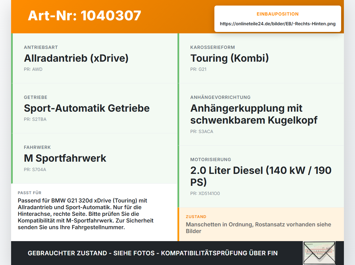Click the BMW G21 320d compatibility paragraph
The width and height of the screenshot is (355, 265).
(85, 214)
